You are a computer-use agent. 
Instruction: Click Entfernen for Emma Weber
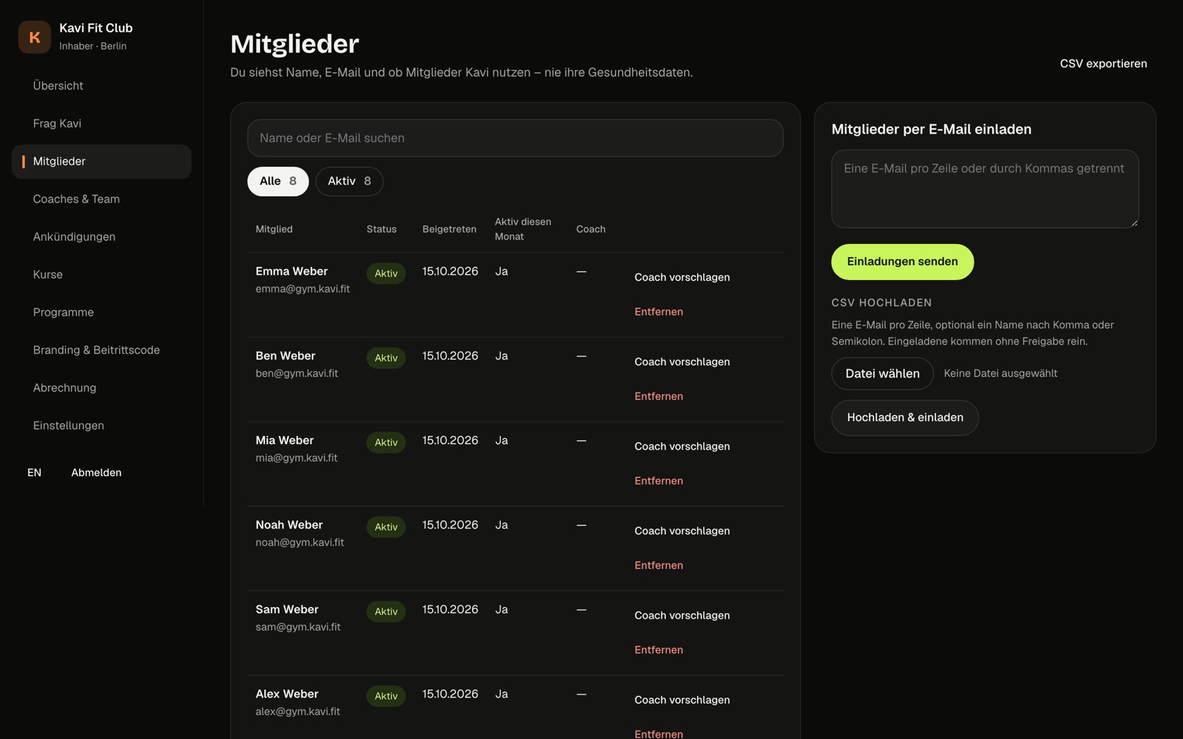point(659,312)
